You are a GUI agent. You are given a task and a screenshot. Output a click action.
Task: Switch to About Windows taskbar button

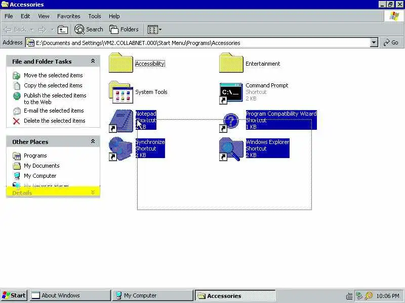point(70,295)
